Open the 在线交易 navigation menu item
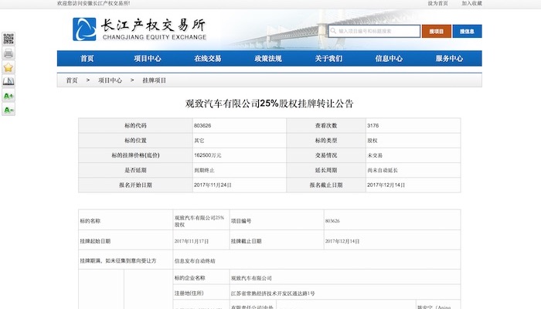 208,58
